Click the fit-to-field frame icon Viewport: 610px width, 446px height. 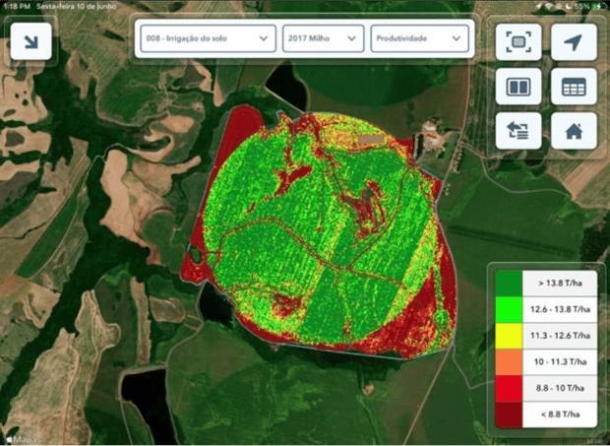coord(518,42)
